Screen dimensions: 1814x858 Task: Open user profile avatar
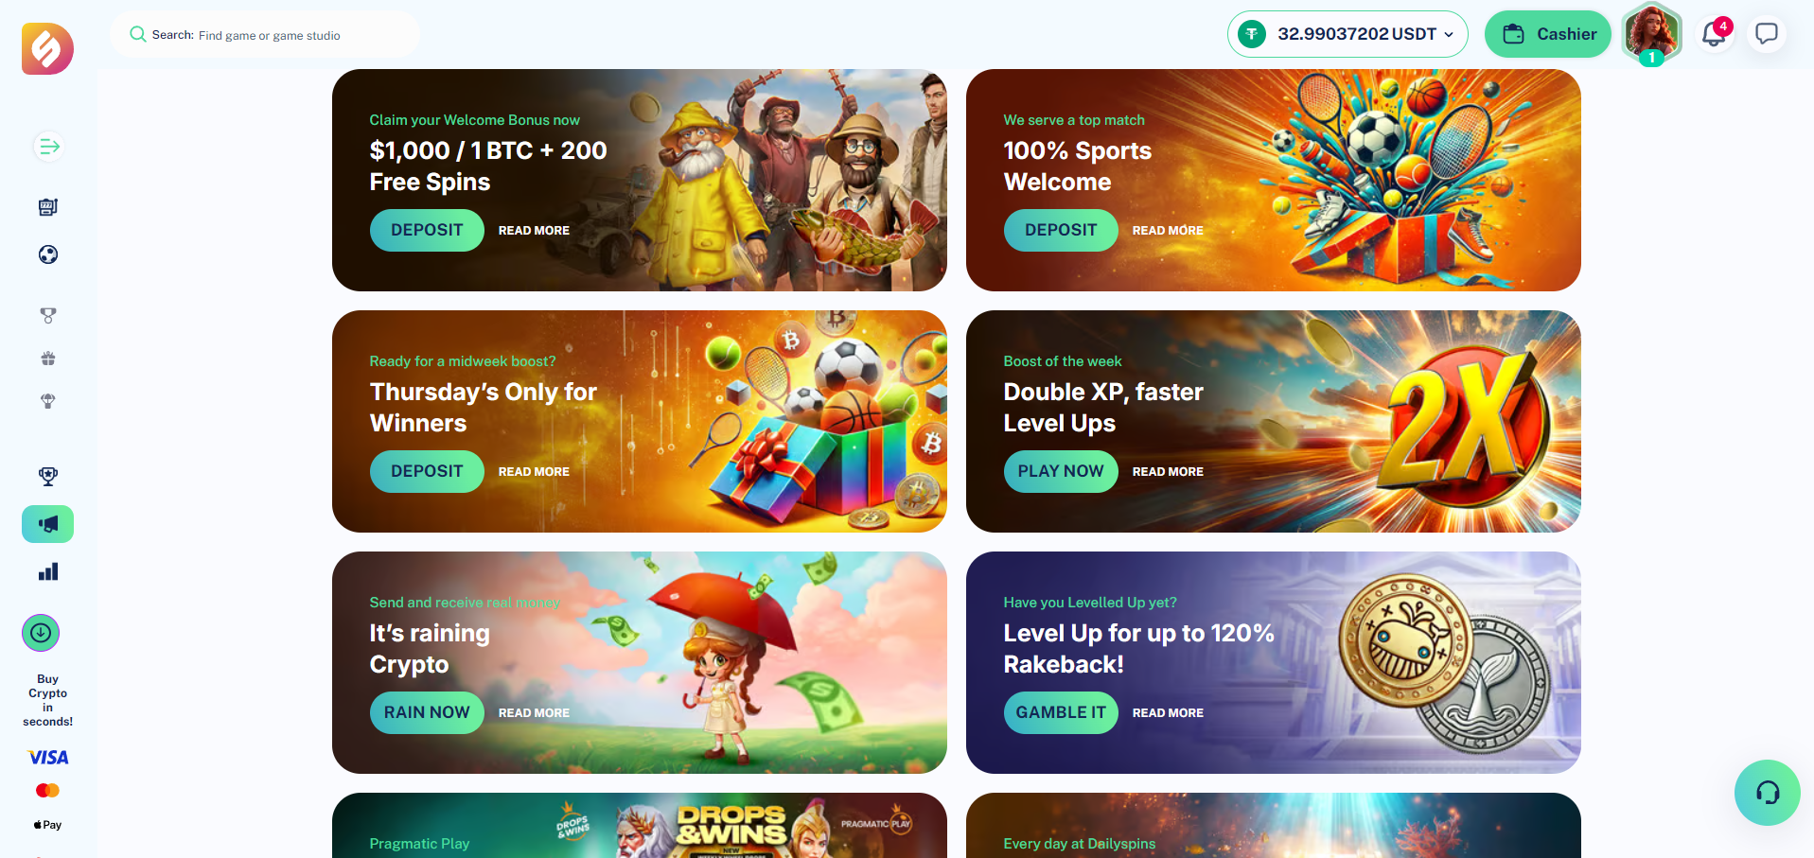point(1651,33)
